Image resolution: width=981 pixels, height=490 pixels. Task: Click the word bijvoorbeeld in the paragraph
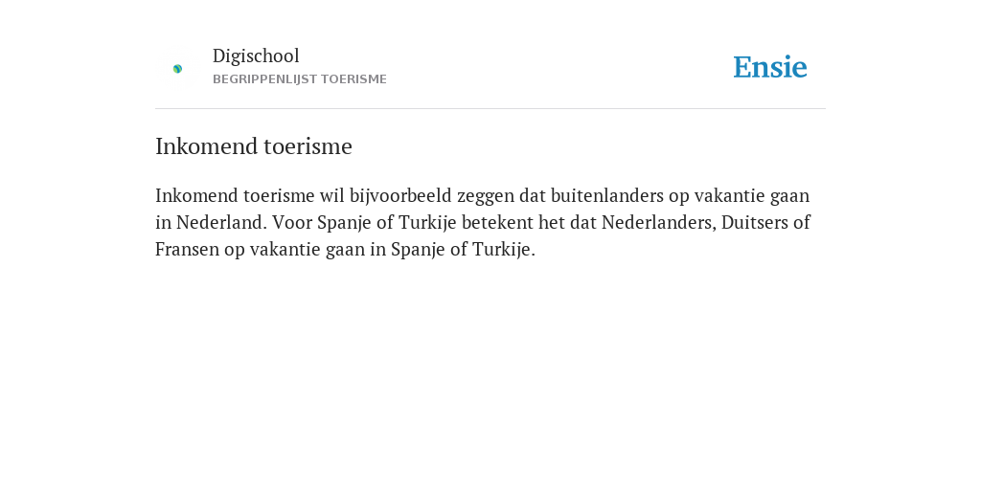click(x=400, y=195)
